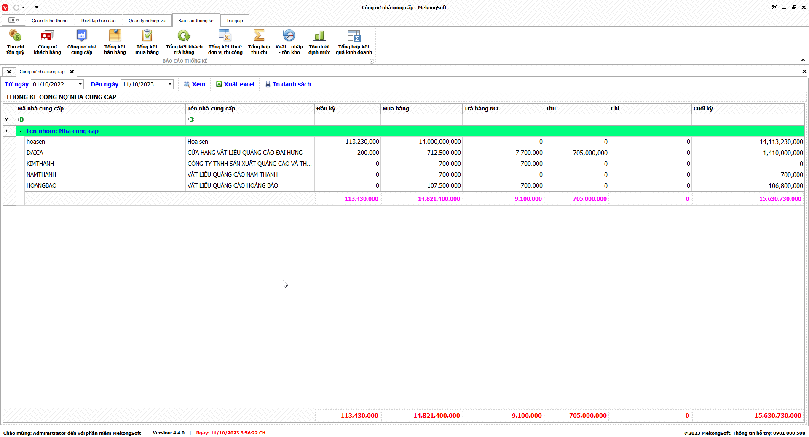Click Xem to view the report

point(194,84)
